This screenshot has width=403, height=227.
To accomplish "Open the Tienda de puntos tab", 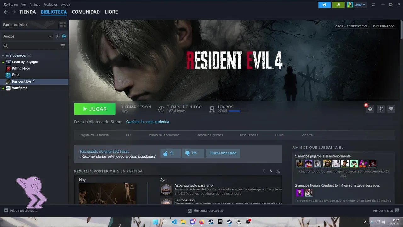I will (209, 135).
